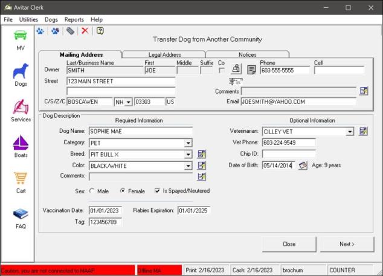Open the Utilities menu
Image resolution: width=383 pixels, height=276 pixels.
coord(28,19)
